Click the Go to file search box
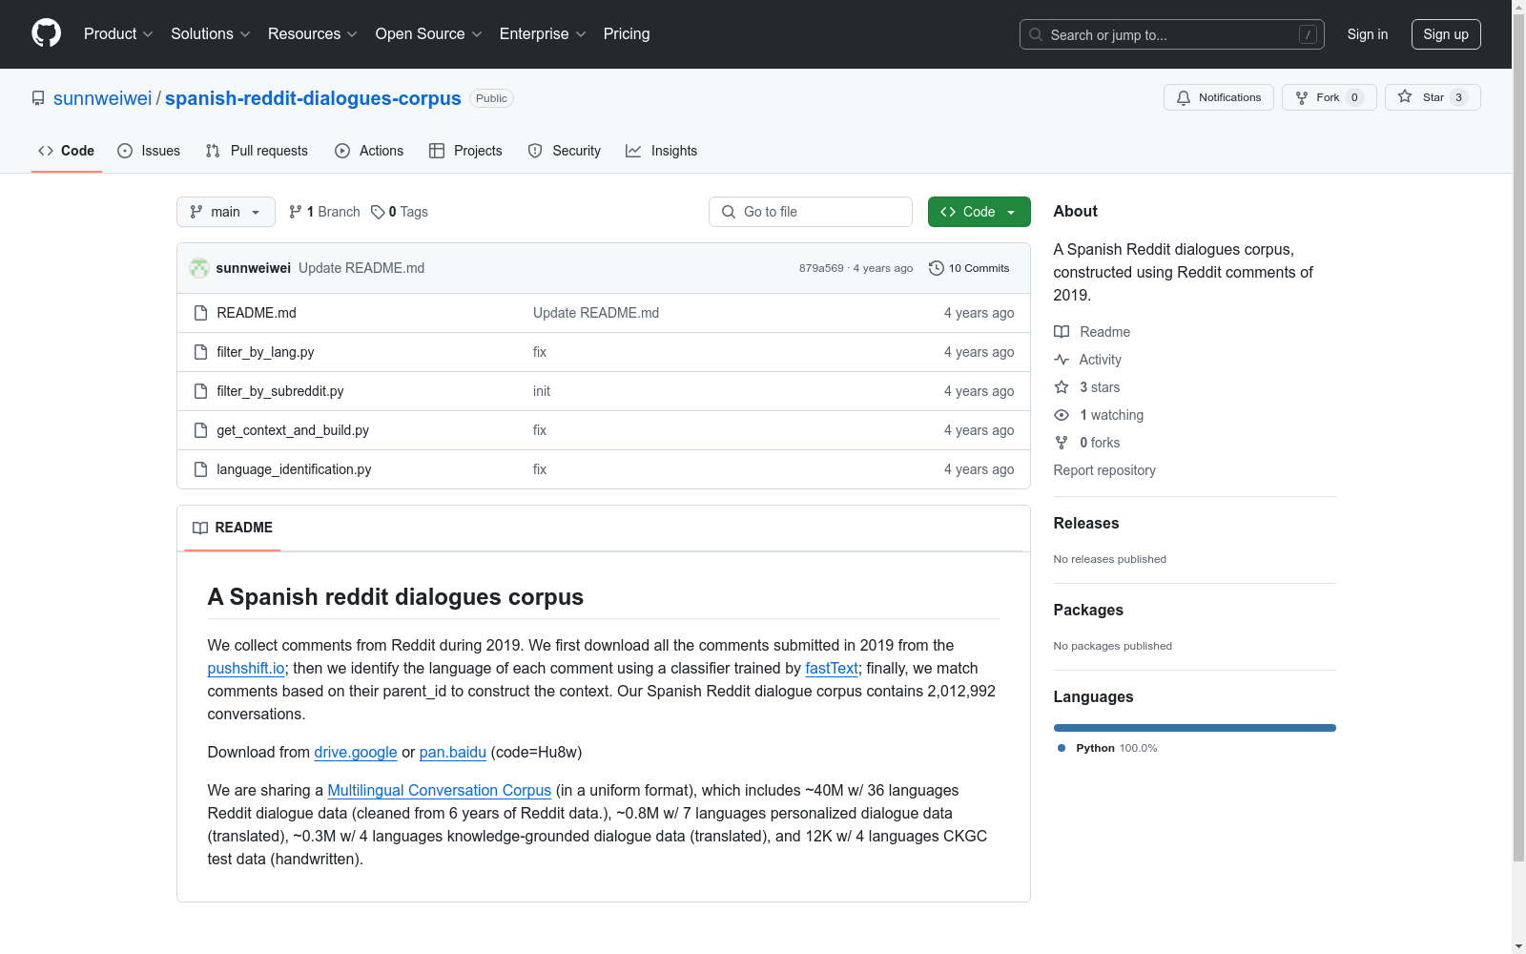Image resolution: width=1526 pixels, height=954 pixels. click(811, 212)
